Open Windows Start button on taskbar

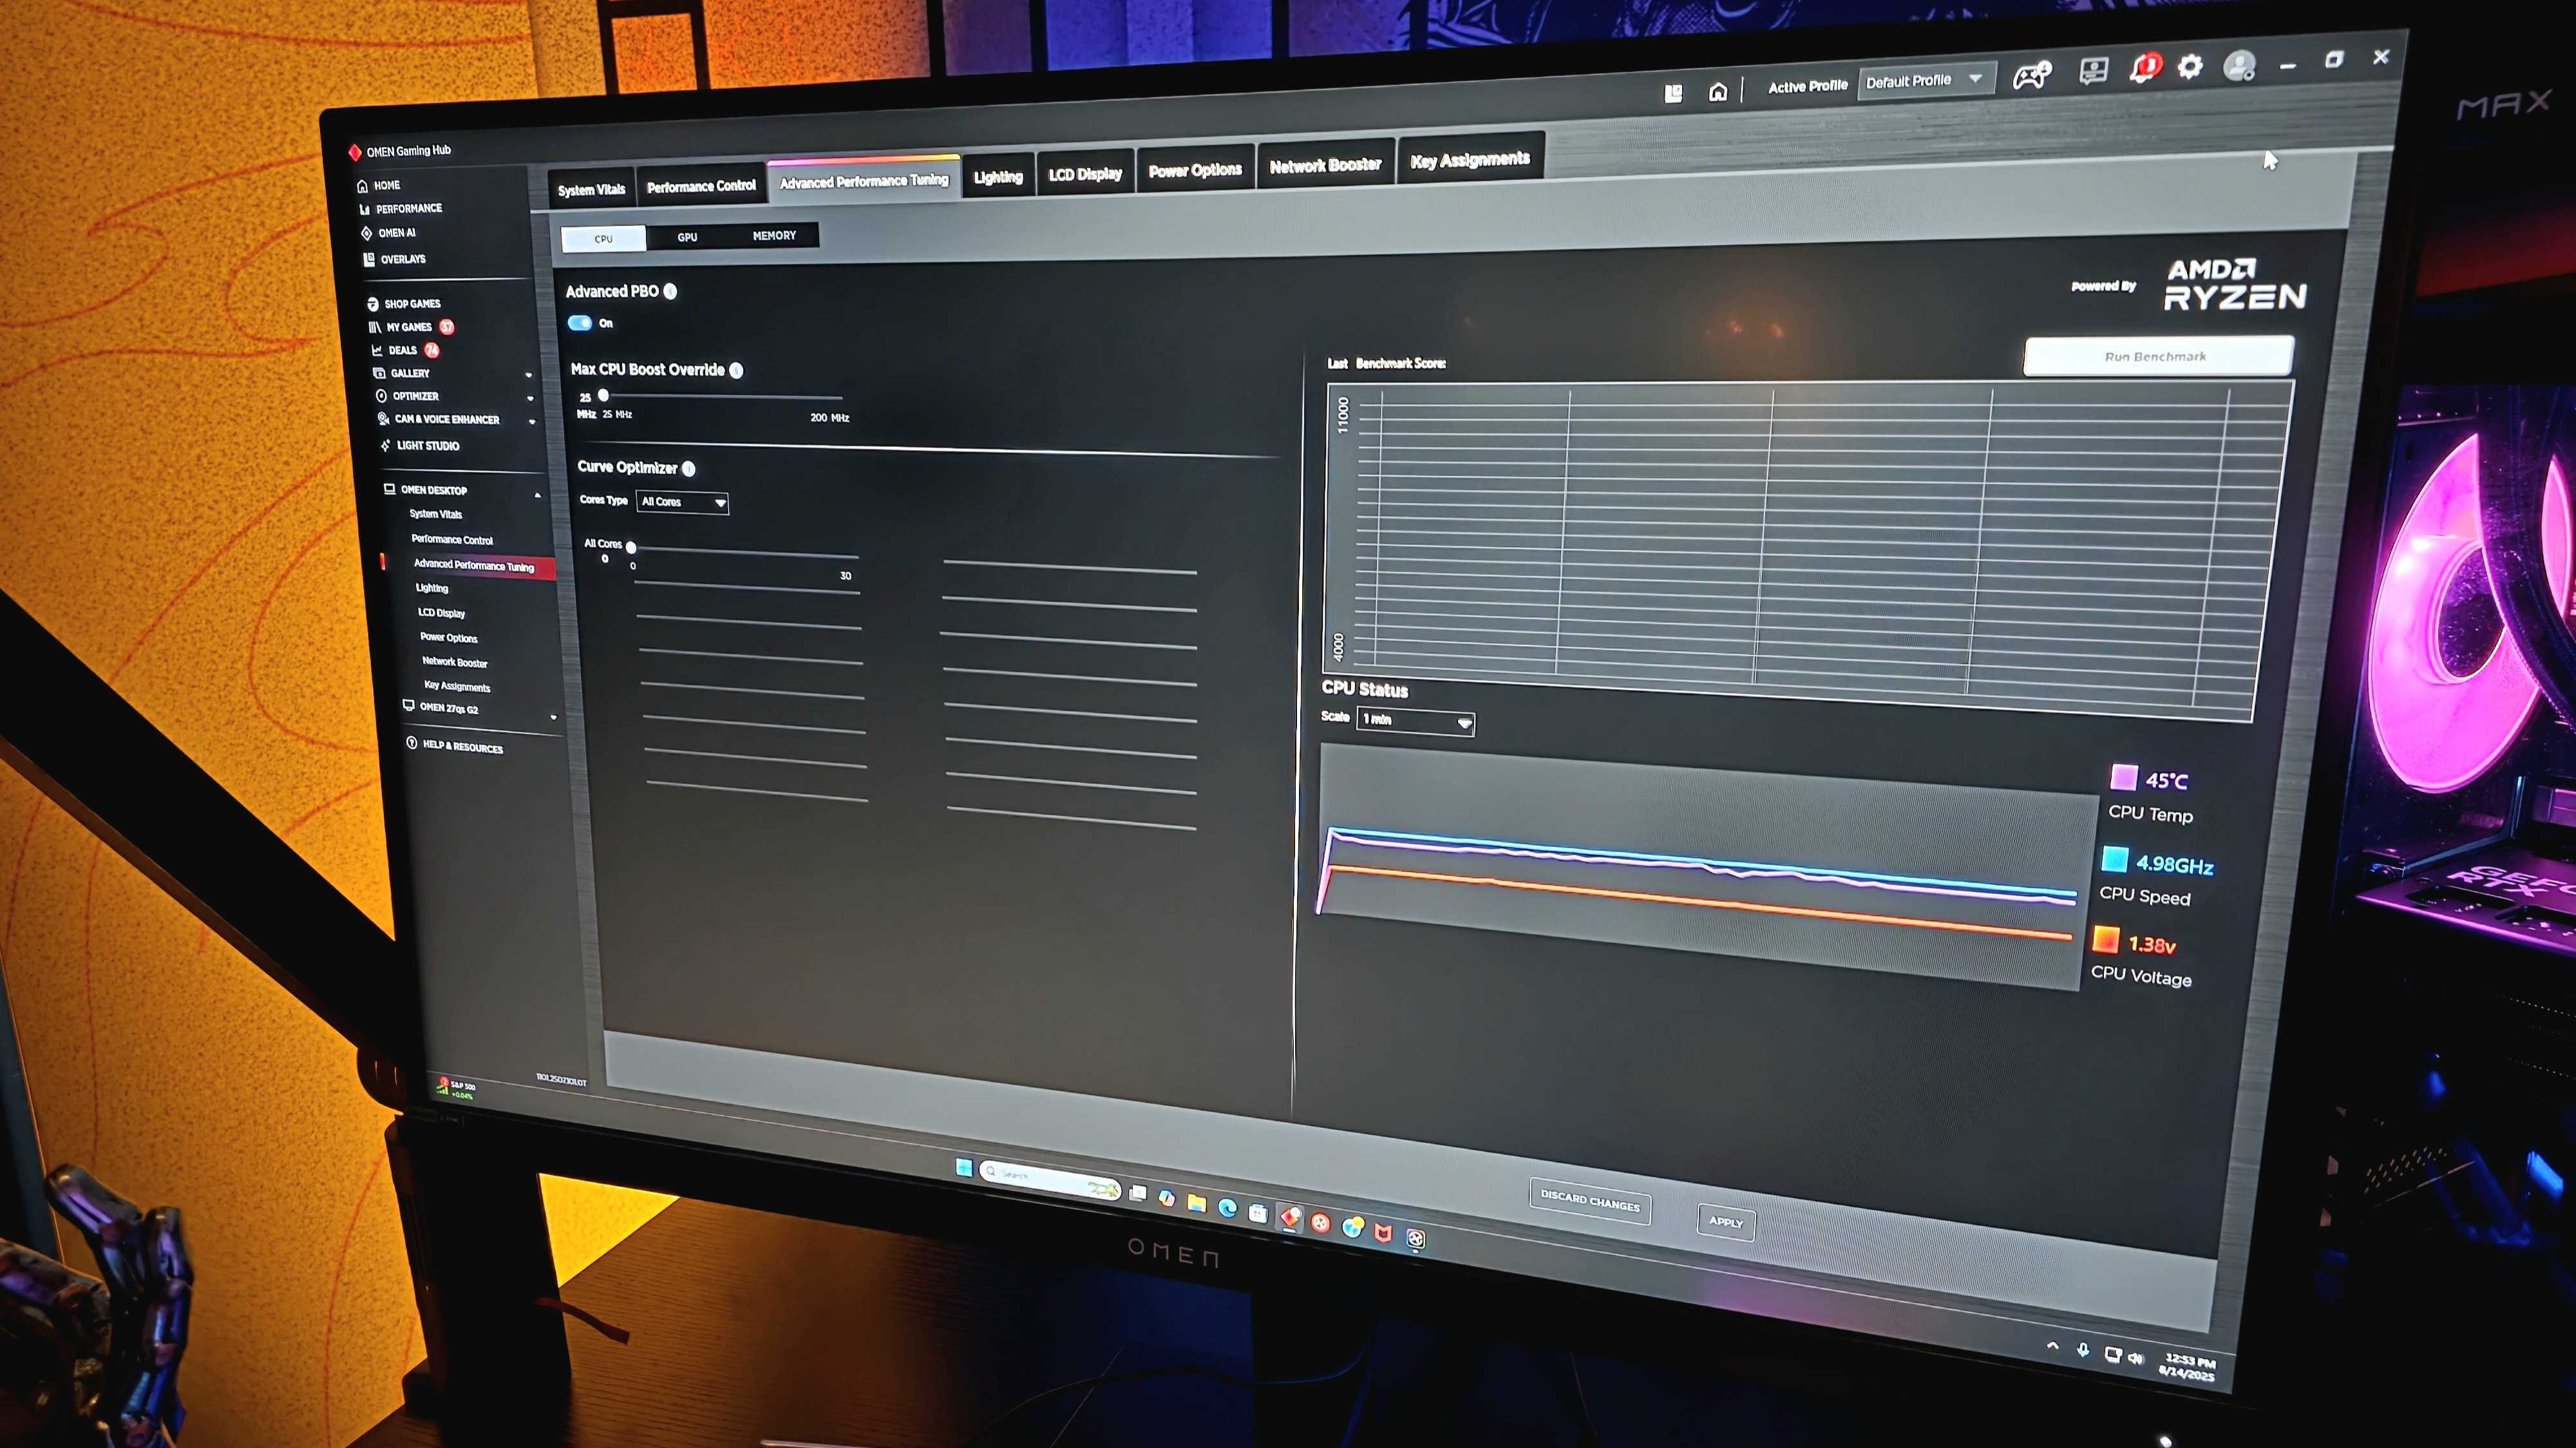tap(963, 1167)
